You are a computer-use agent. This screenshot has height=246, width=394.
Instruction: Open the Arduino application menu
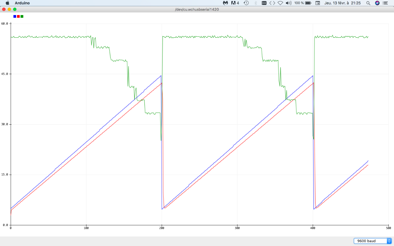tap(22, 3)
